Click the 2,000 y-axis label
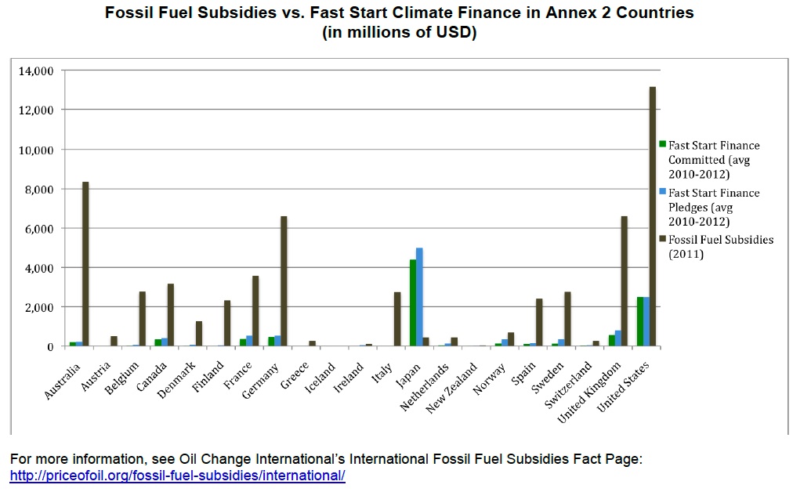The image size is (793, 492). tap(39, 307)
